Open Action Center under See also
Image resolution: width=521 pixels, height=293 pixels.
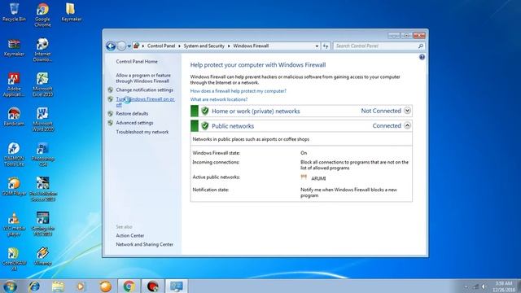point(130,235)
